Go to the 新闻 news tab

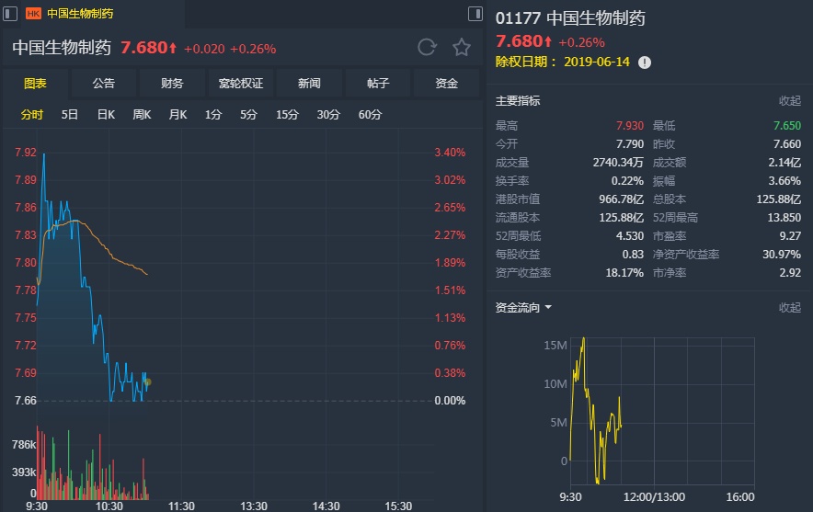[x=309, y=84]
